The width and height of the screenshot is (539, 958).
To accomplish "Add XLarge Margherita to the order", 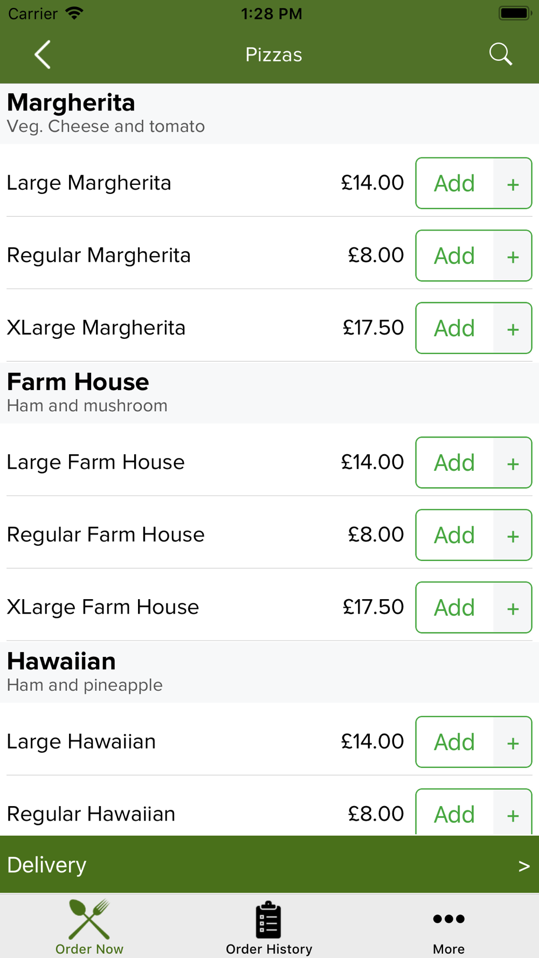I will pyautogui.click(x=454, y=328).
